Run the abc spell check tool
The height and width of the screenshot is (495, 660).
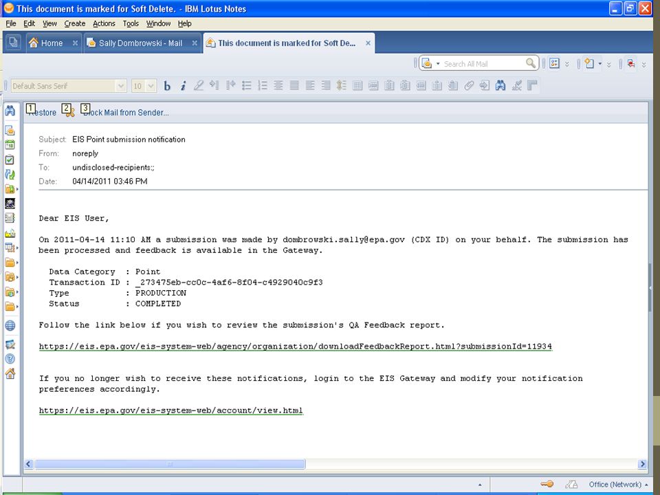pos(516,86)
